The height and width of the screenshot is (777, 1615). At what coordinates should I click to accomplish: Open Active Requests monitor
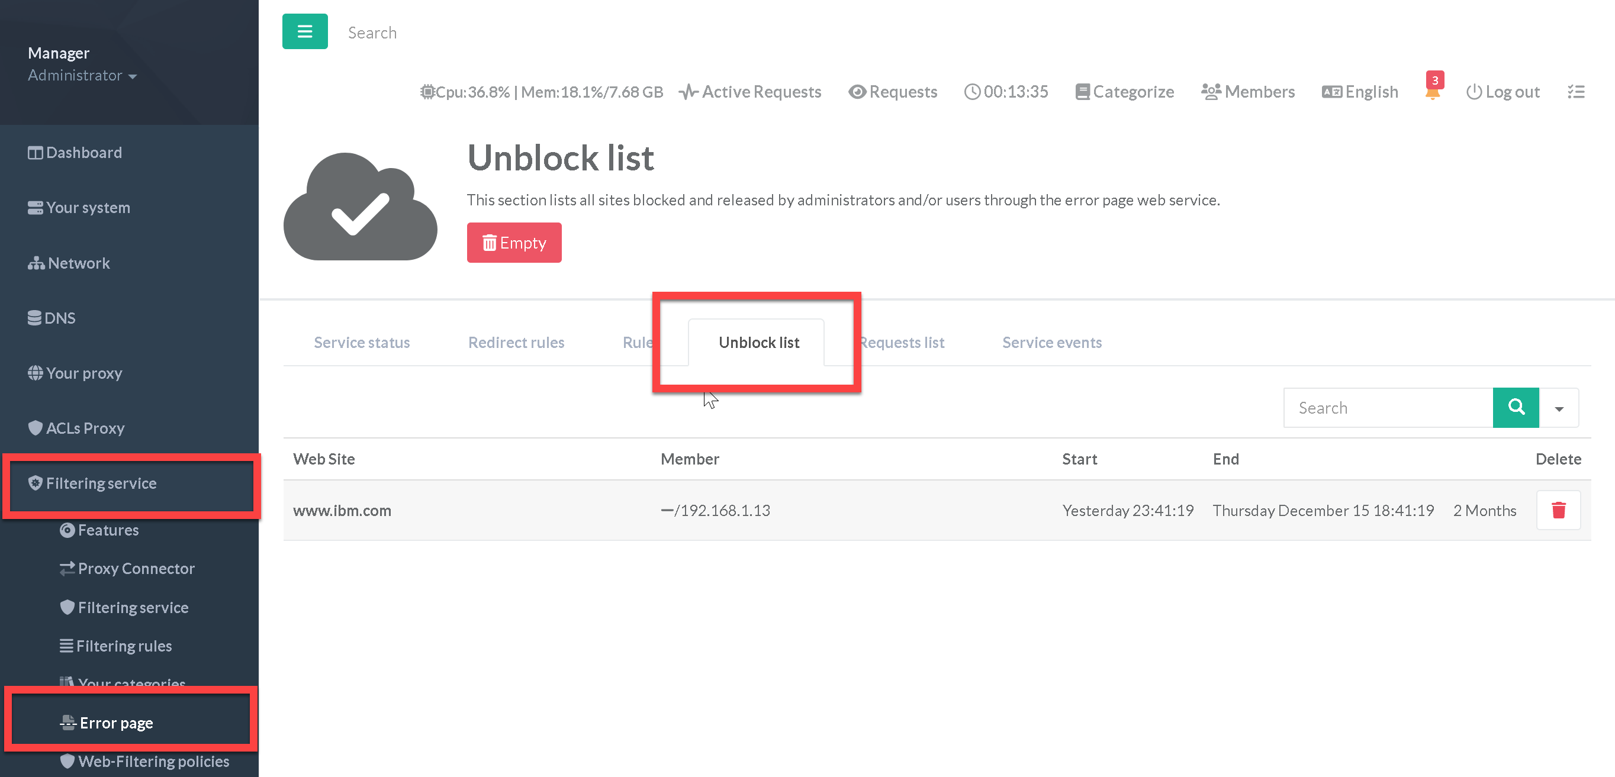(x=751, y=92)
